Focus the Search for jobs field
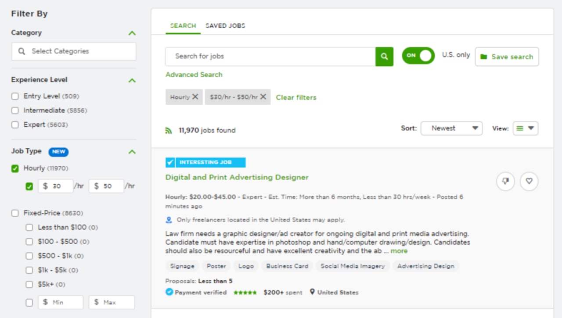Image resolution: width=562 pixels, height=318 pixels. [x=270, y=57]
